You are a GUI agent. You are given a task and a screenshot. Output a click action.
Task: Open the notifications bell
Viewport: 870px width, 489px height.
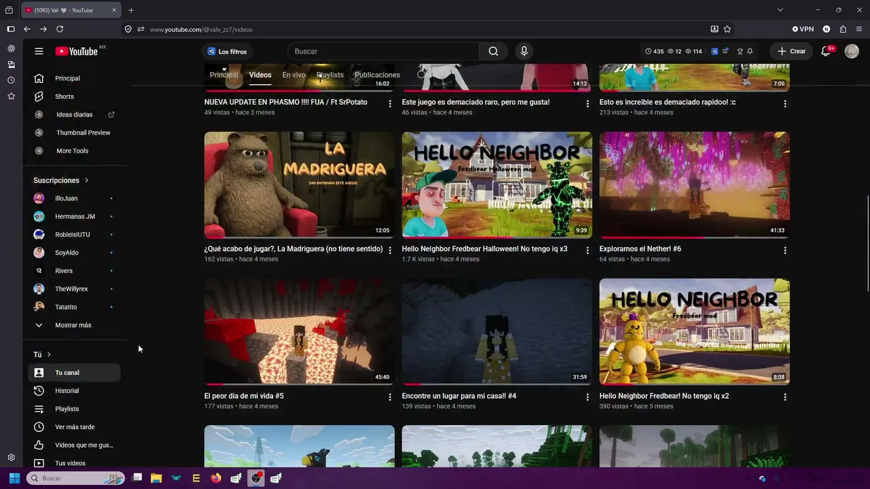click(x=826, y=51)
